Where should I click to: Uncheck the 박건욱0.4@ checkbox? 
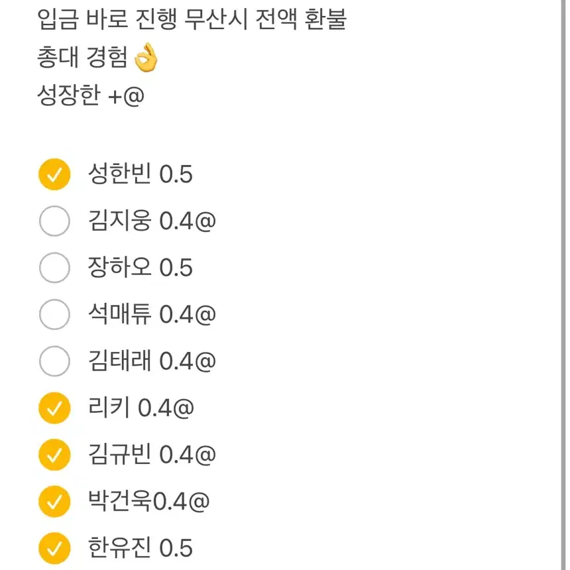[x=54, y=501]
